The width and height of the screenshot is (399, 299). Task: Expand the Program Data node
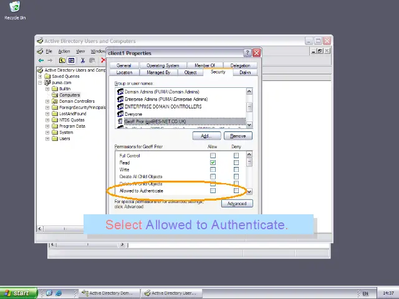coord(47,126)
